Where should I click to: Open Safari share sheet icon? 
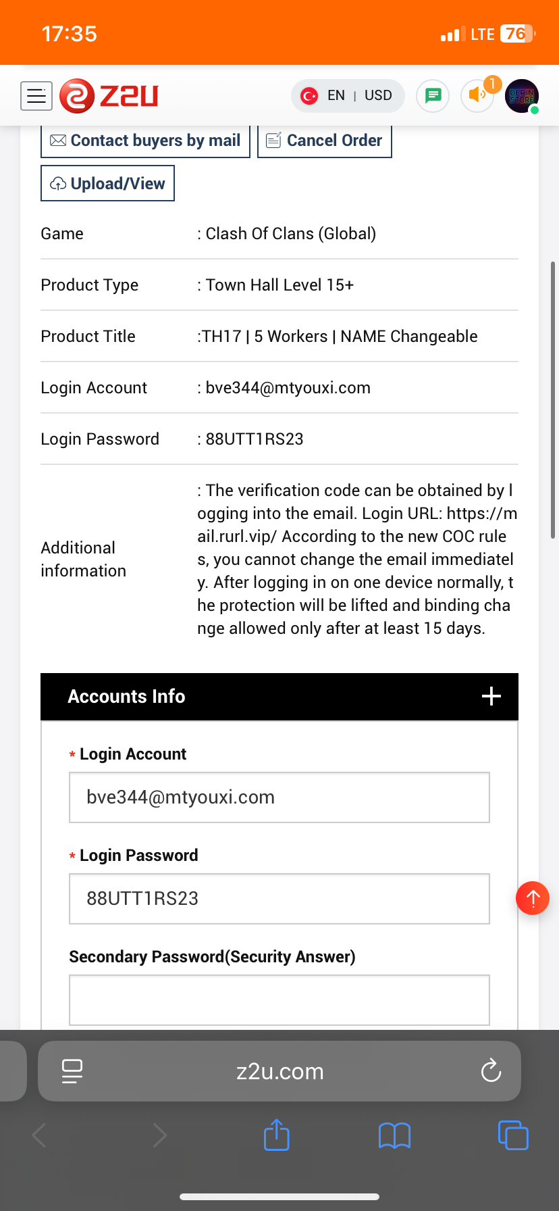click(277, 1135)
